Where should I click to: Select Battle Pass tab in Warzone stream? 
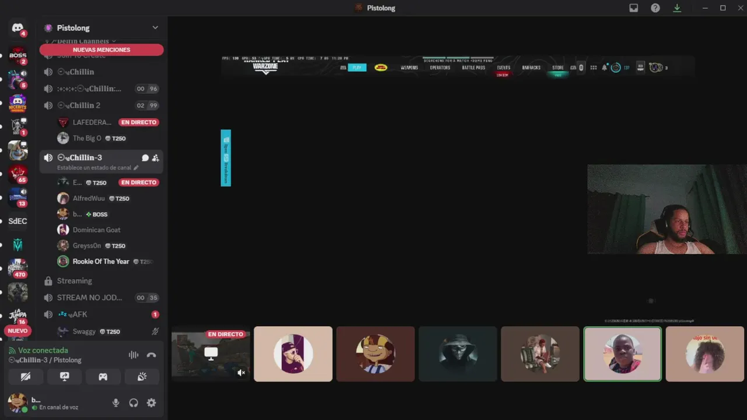(473, 68)
